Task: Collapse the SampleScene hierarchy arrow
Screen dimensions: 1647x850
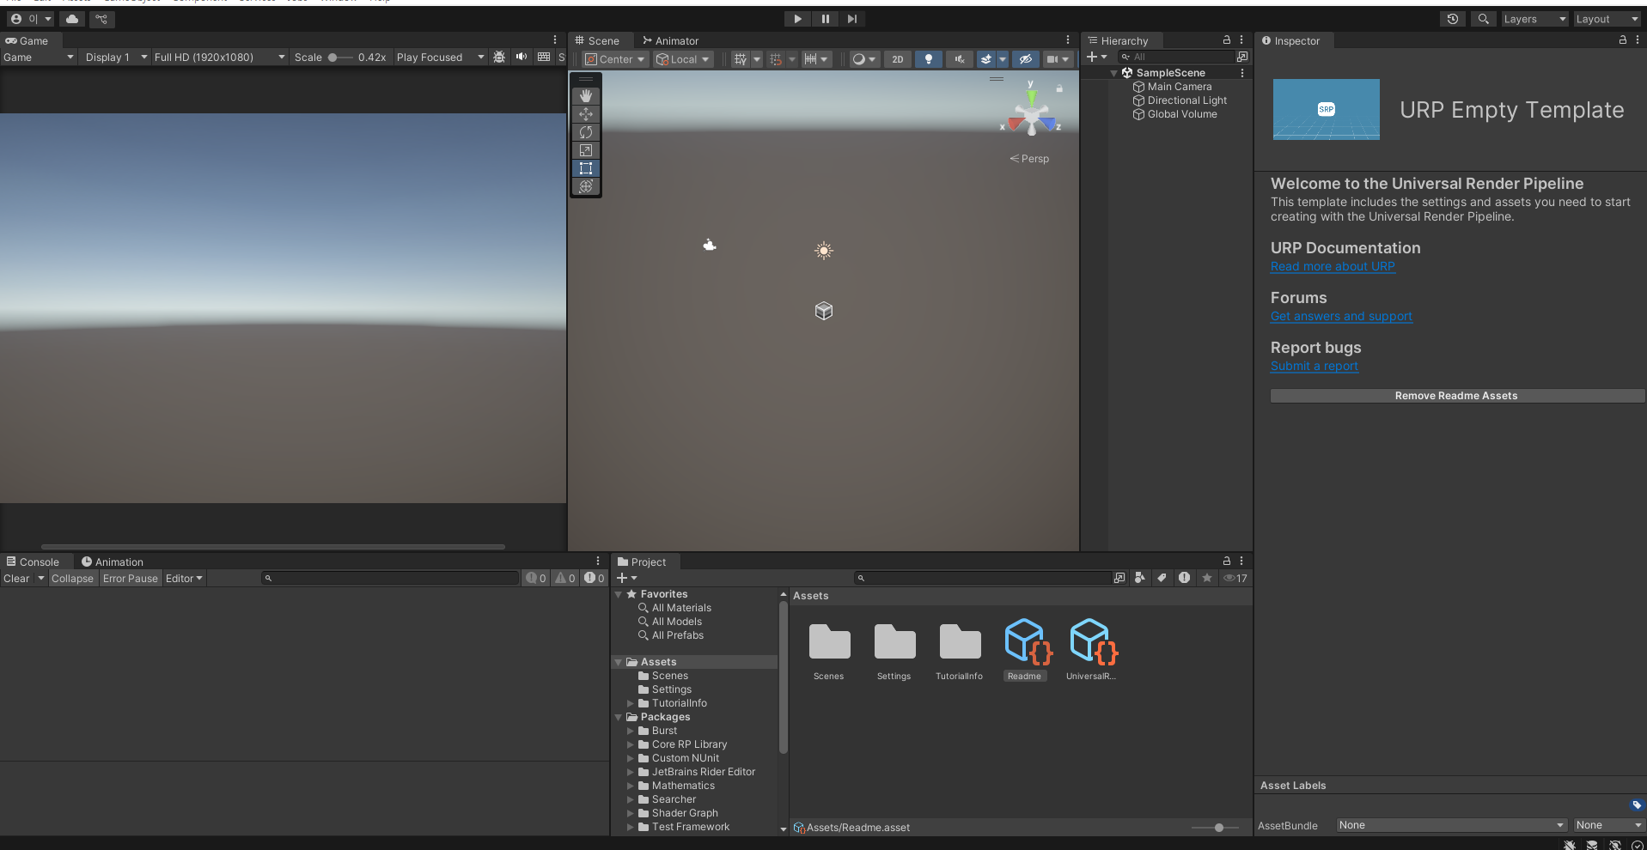Action: click(1114, 73)
